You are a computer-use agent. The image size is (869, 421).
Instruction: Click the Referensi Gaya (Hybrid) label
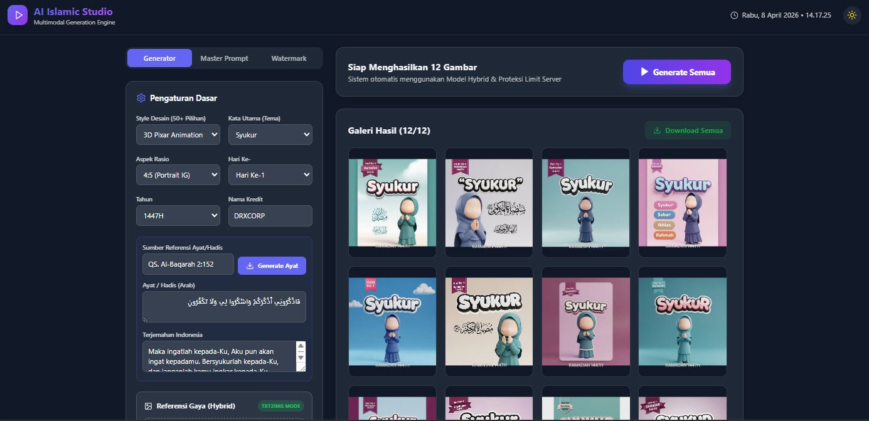(196, 406)
